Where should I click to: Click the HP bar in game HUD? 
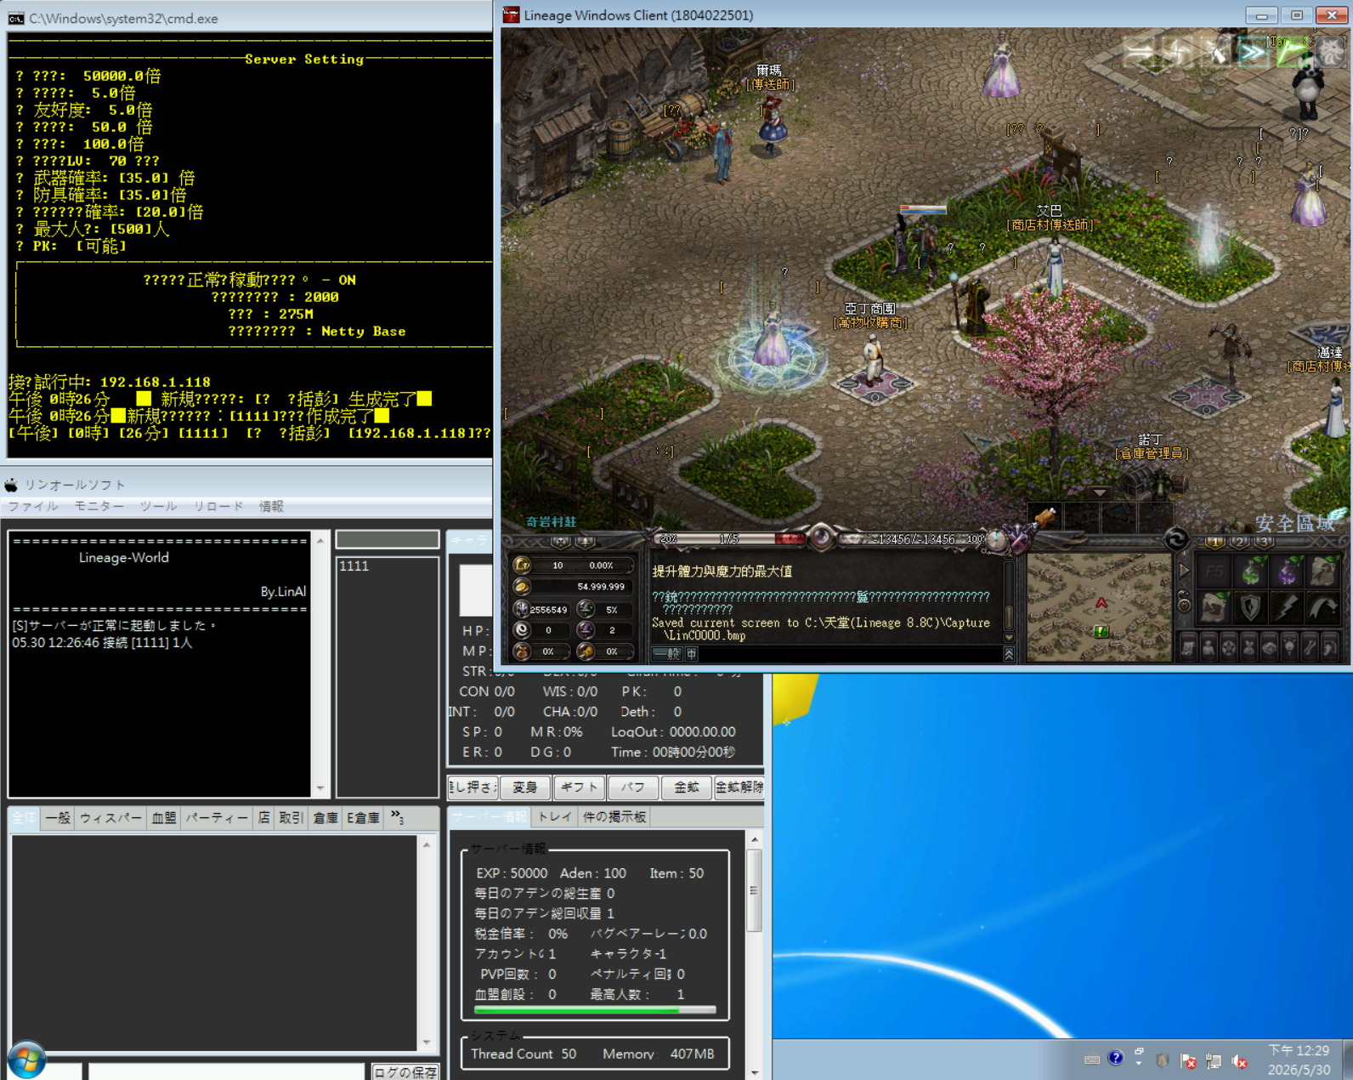pyautogui.click(x=729, y=539)
